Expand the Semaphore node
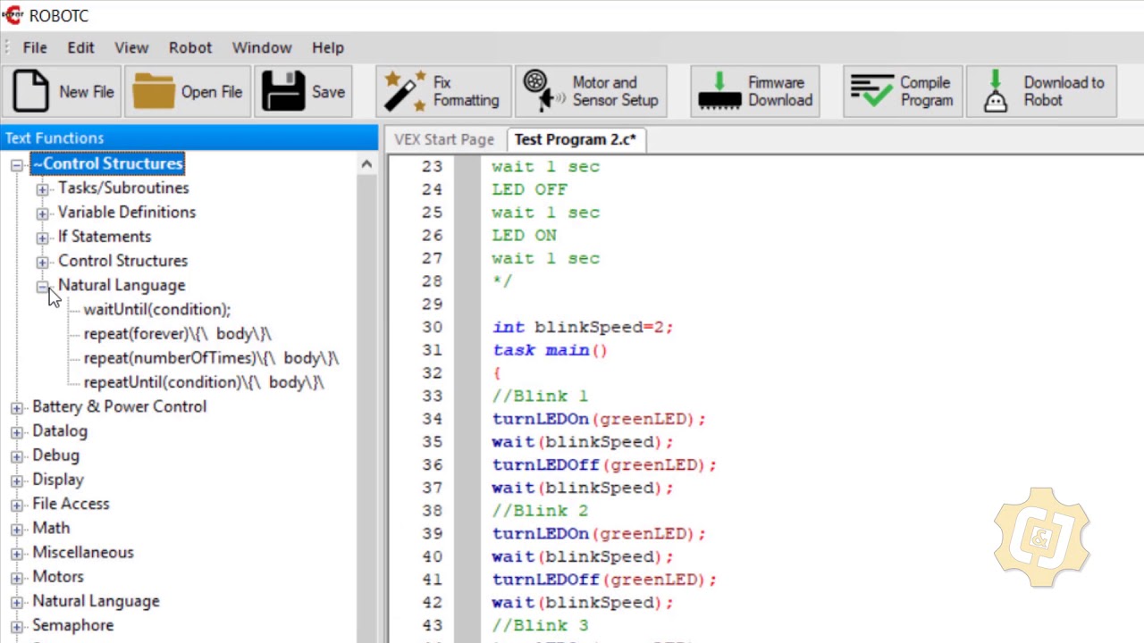The width and height of the screenshot is (1144, 643). (17, 626)
